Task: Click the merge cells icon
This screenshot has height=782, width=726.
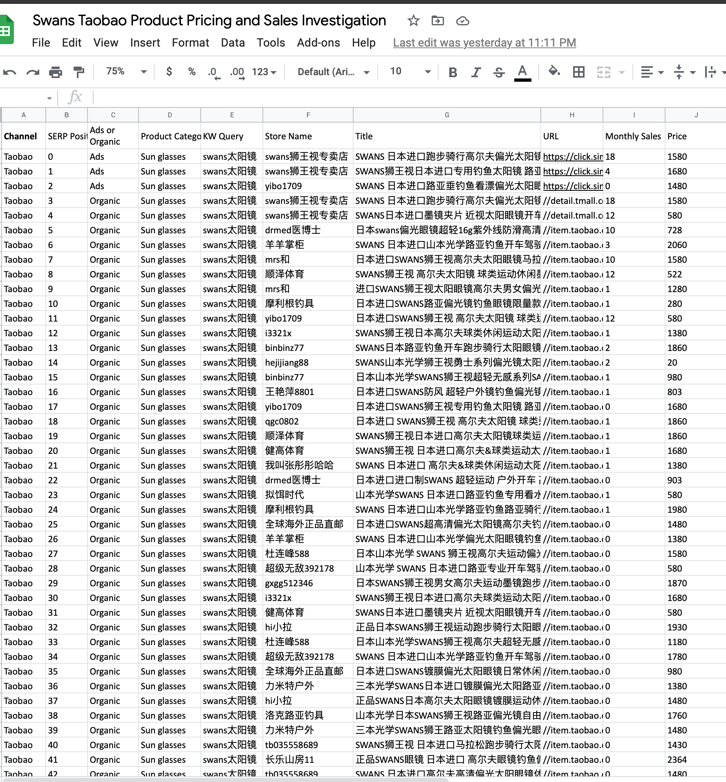Action: (x=603, y=72)
